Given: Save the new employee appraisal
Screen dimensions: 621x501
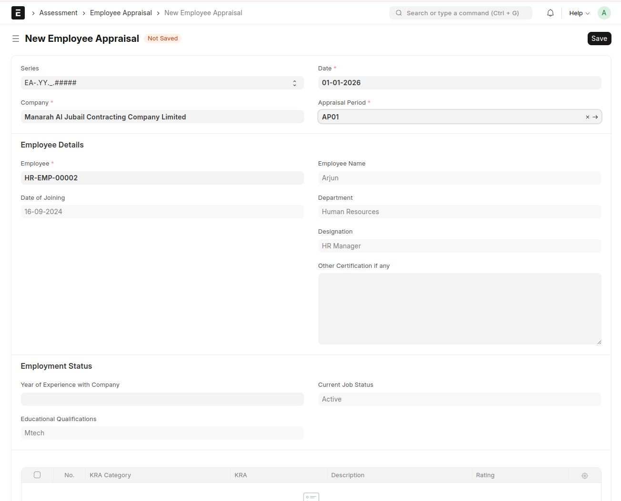Looking at the screenshot, I should pos(599,39).
